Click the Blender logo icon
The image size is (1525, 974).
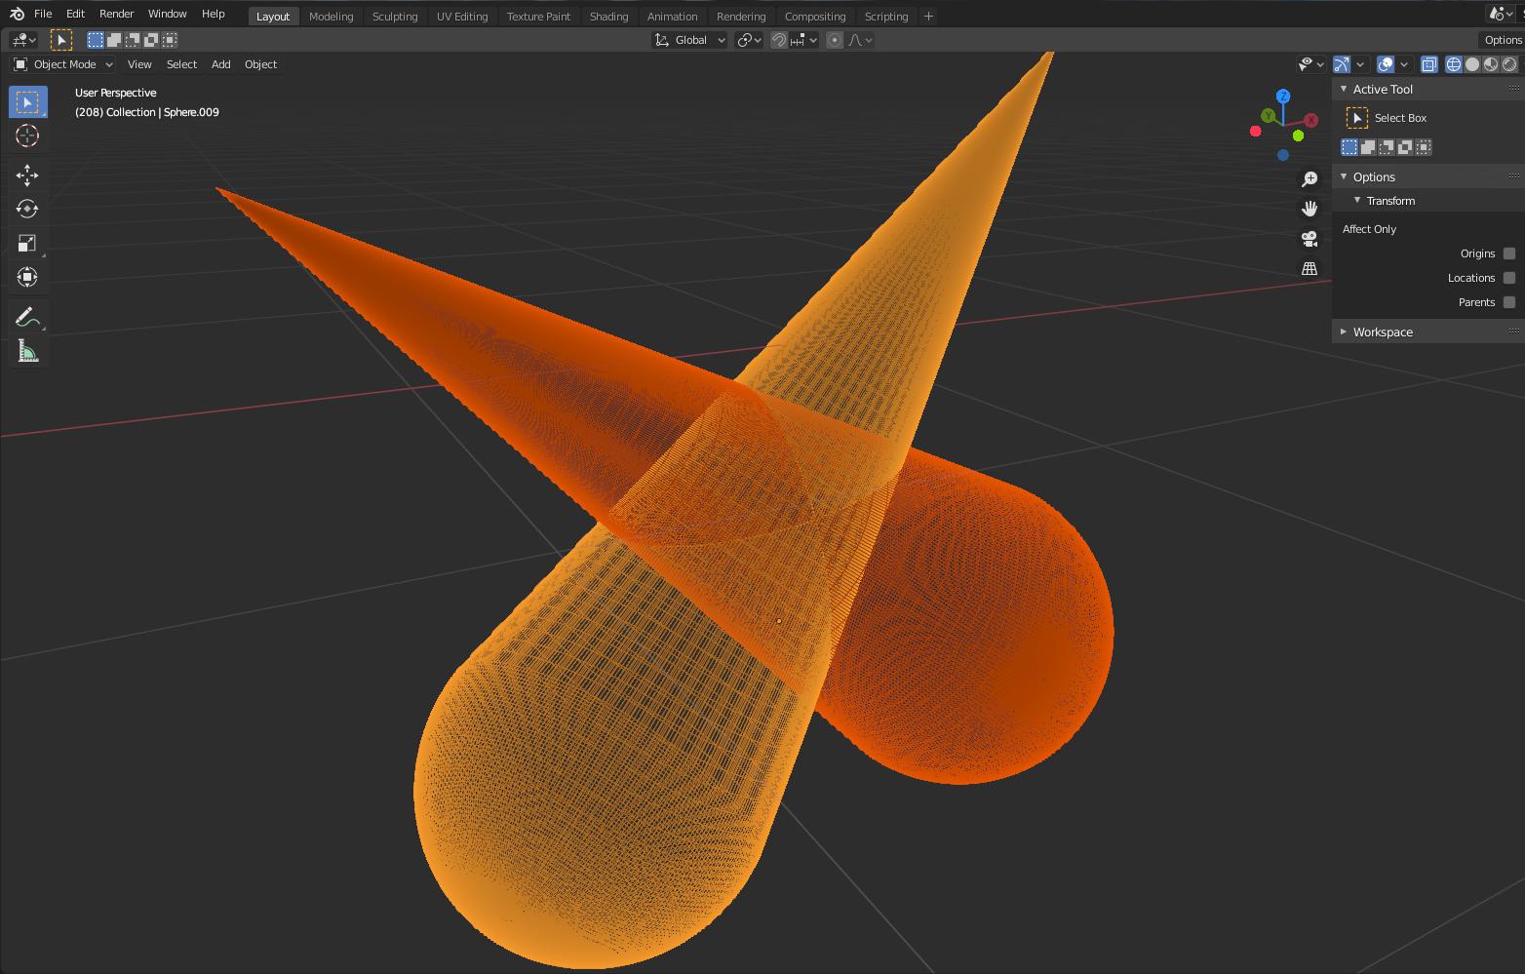17,14
